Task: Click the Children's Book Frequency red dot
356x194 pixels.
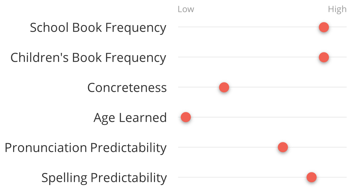Action: [324, 57]
